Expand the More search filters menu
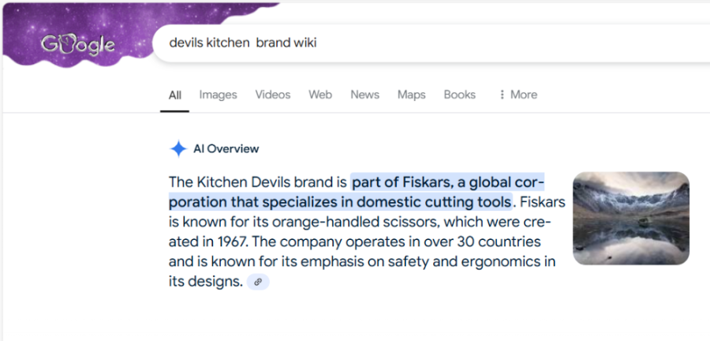This screenshot has height=341, width=710. (x=518, y=95)
